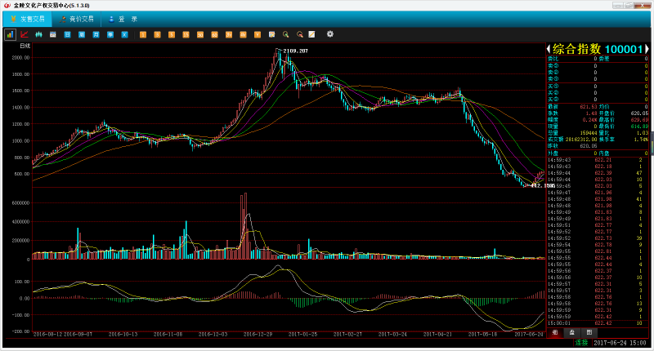
Task: Click the 15:00:01 trade row
Action: [598, 323]
